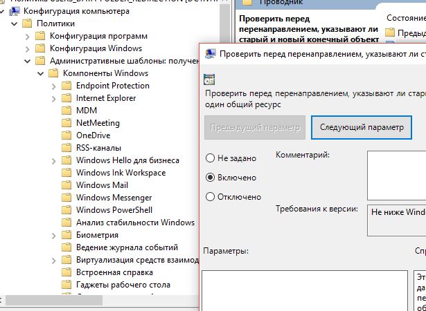Expand the 'Endpoint Protection' node
426x311 pixels.
[53, 86]
